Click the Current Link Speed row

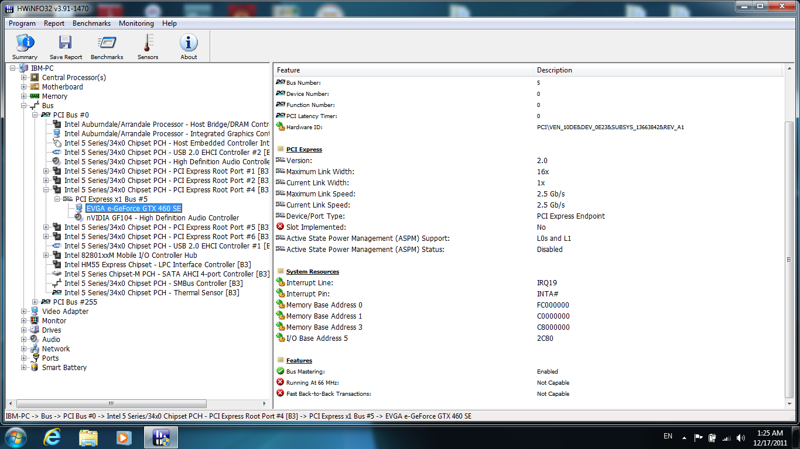[x=529, y=205]
